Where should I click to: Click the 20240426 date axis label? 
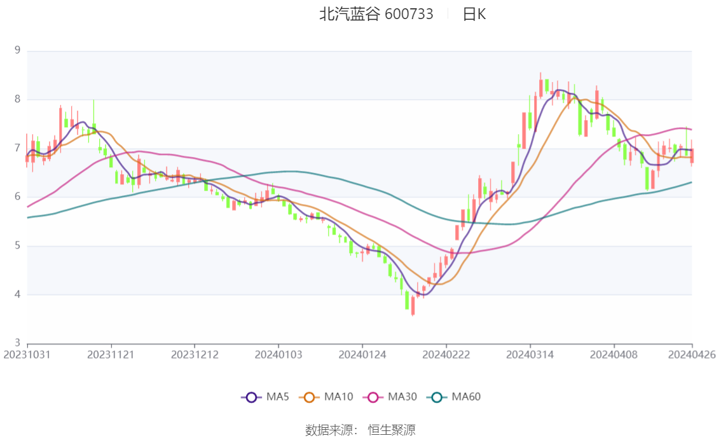coord(692,355)
